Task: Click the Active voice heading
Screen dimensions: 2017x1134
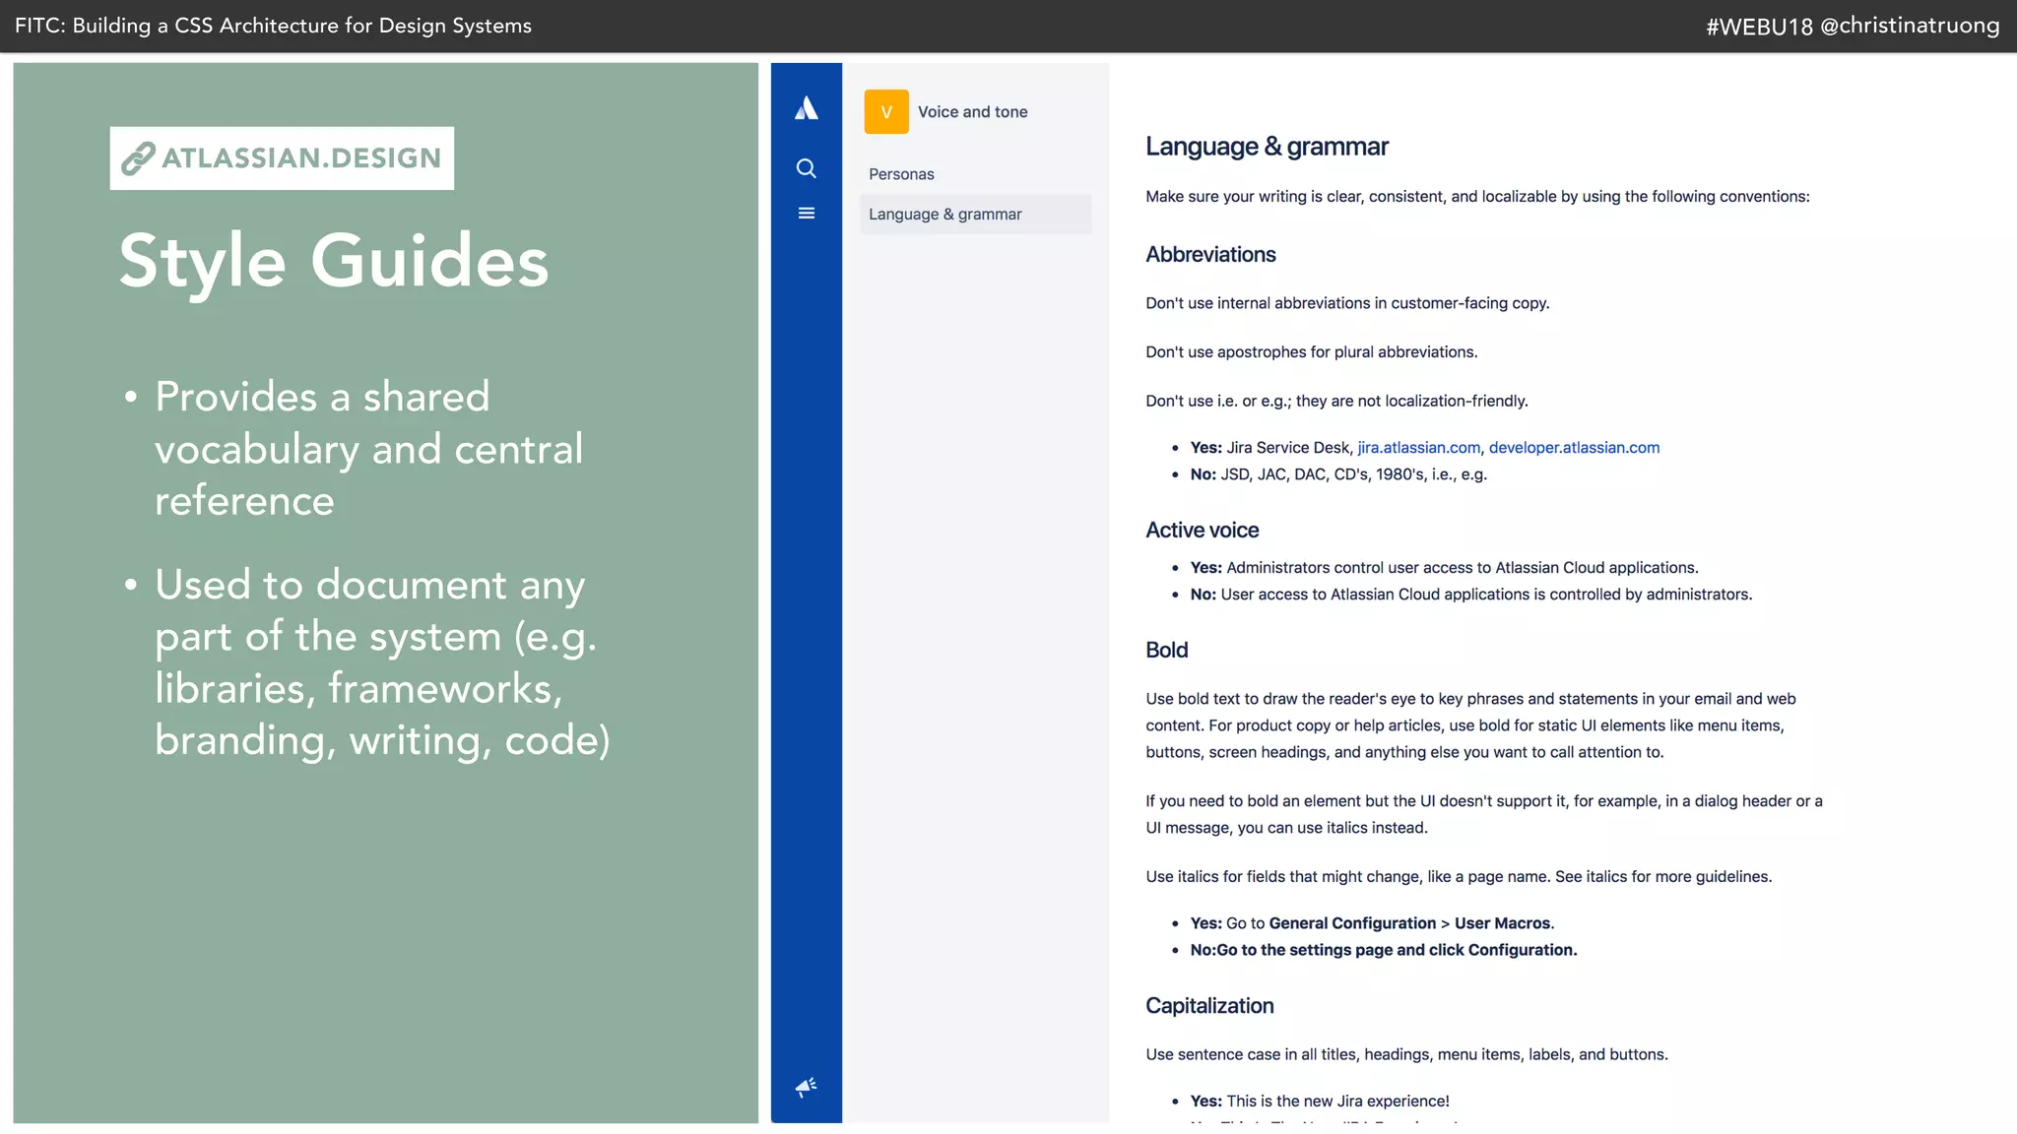Action: pos(1202,531)
